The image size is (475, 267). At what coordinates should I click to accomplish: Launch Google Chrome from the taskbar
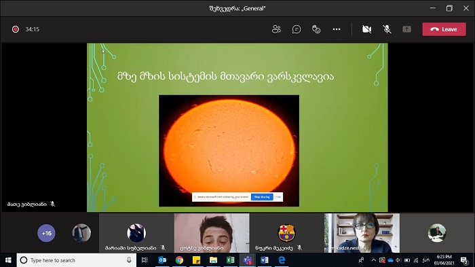click(x=179, y=260)
